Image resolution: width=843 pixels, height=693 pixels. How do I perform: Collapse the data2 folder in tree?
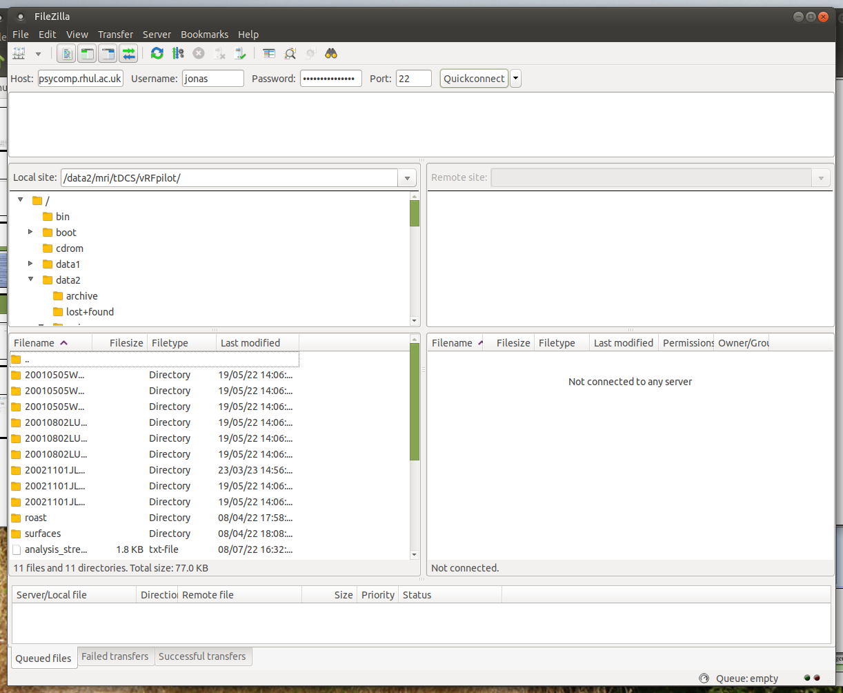coord(31,280)
